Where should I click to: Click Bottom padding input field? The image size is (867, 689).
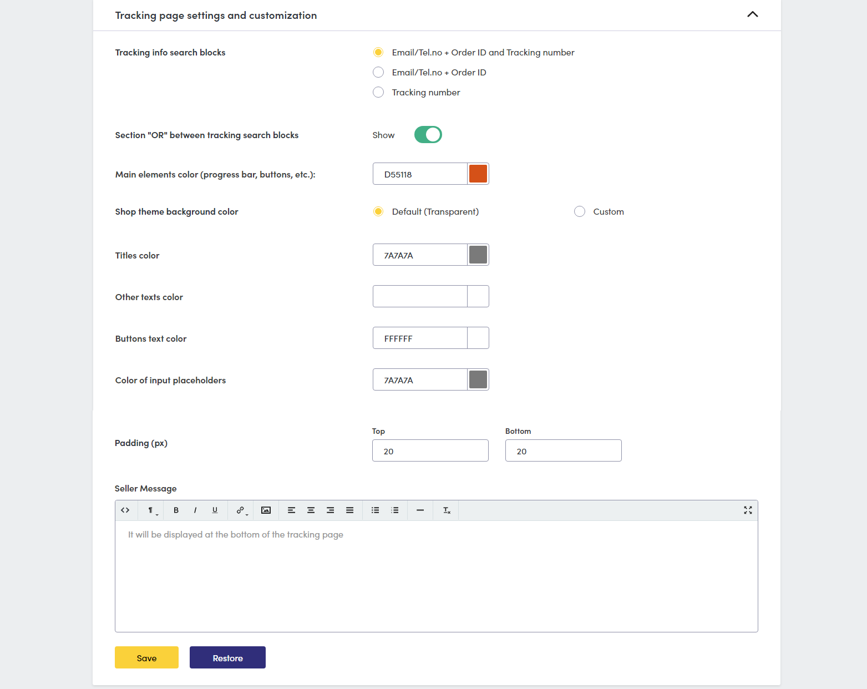(564, 450)
